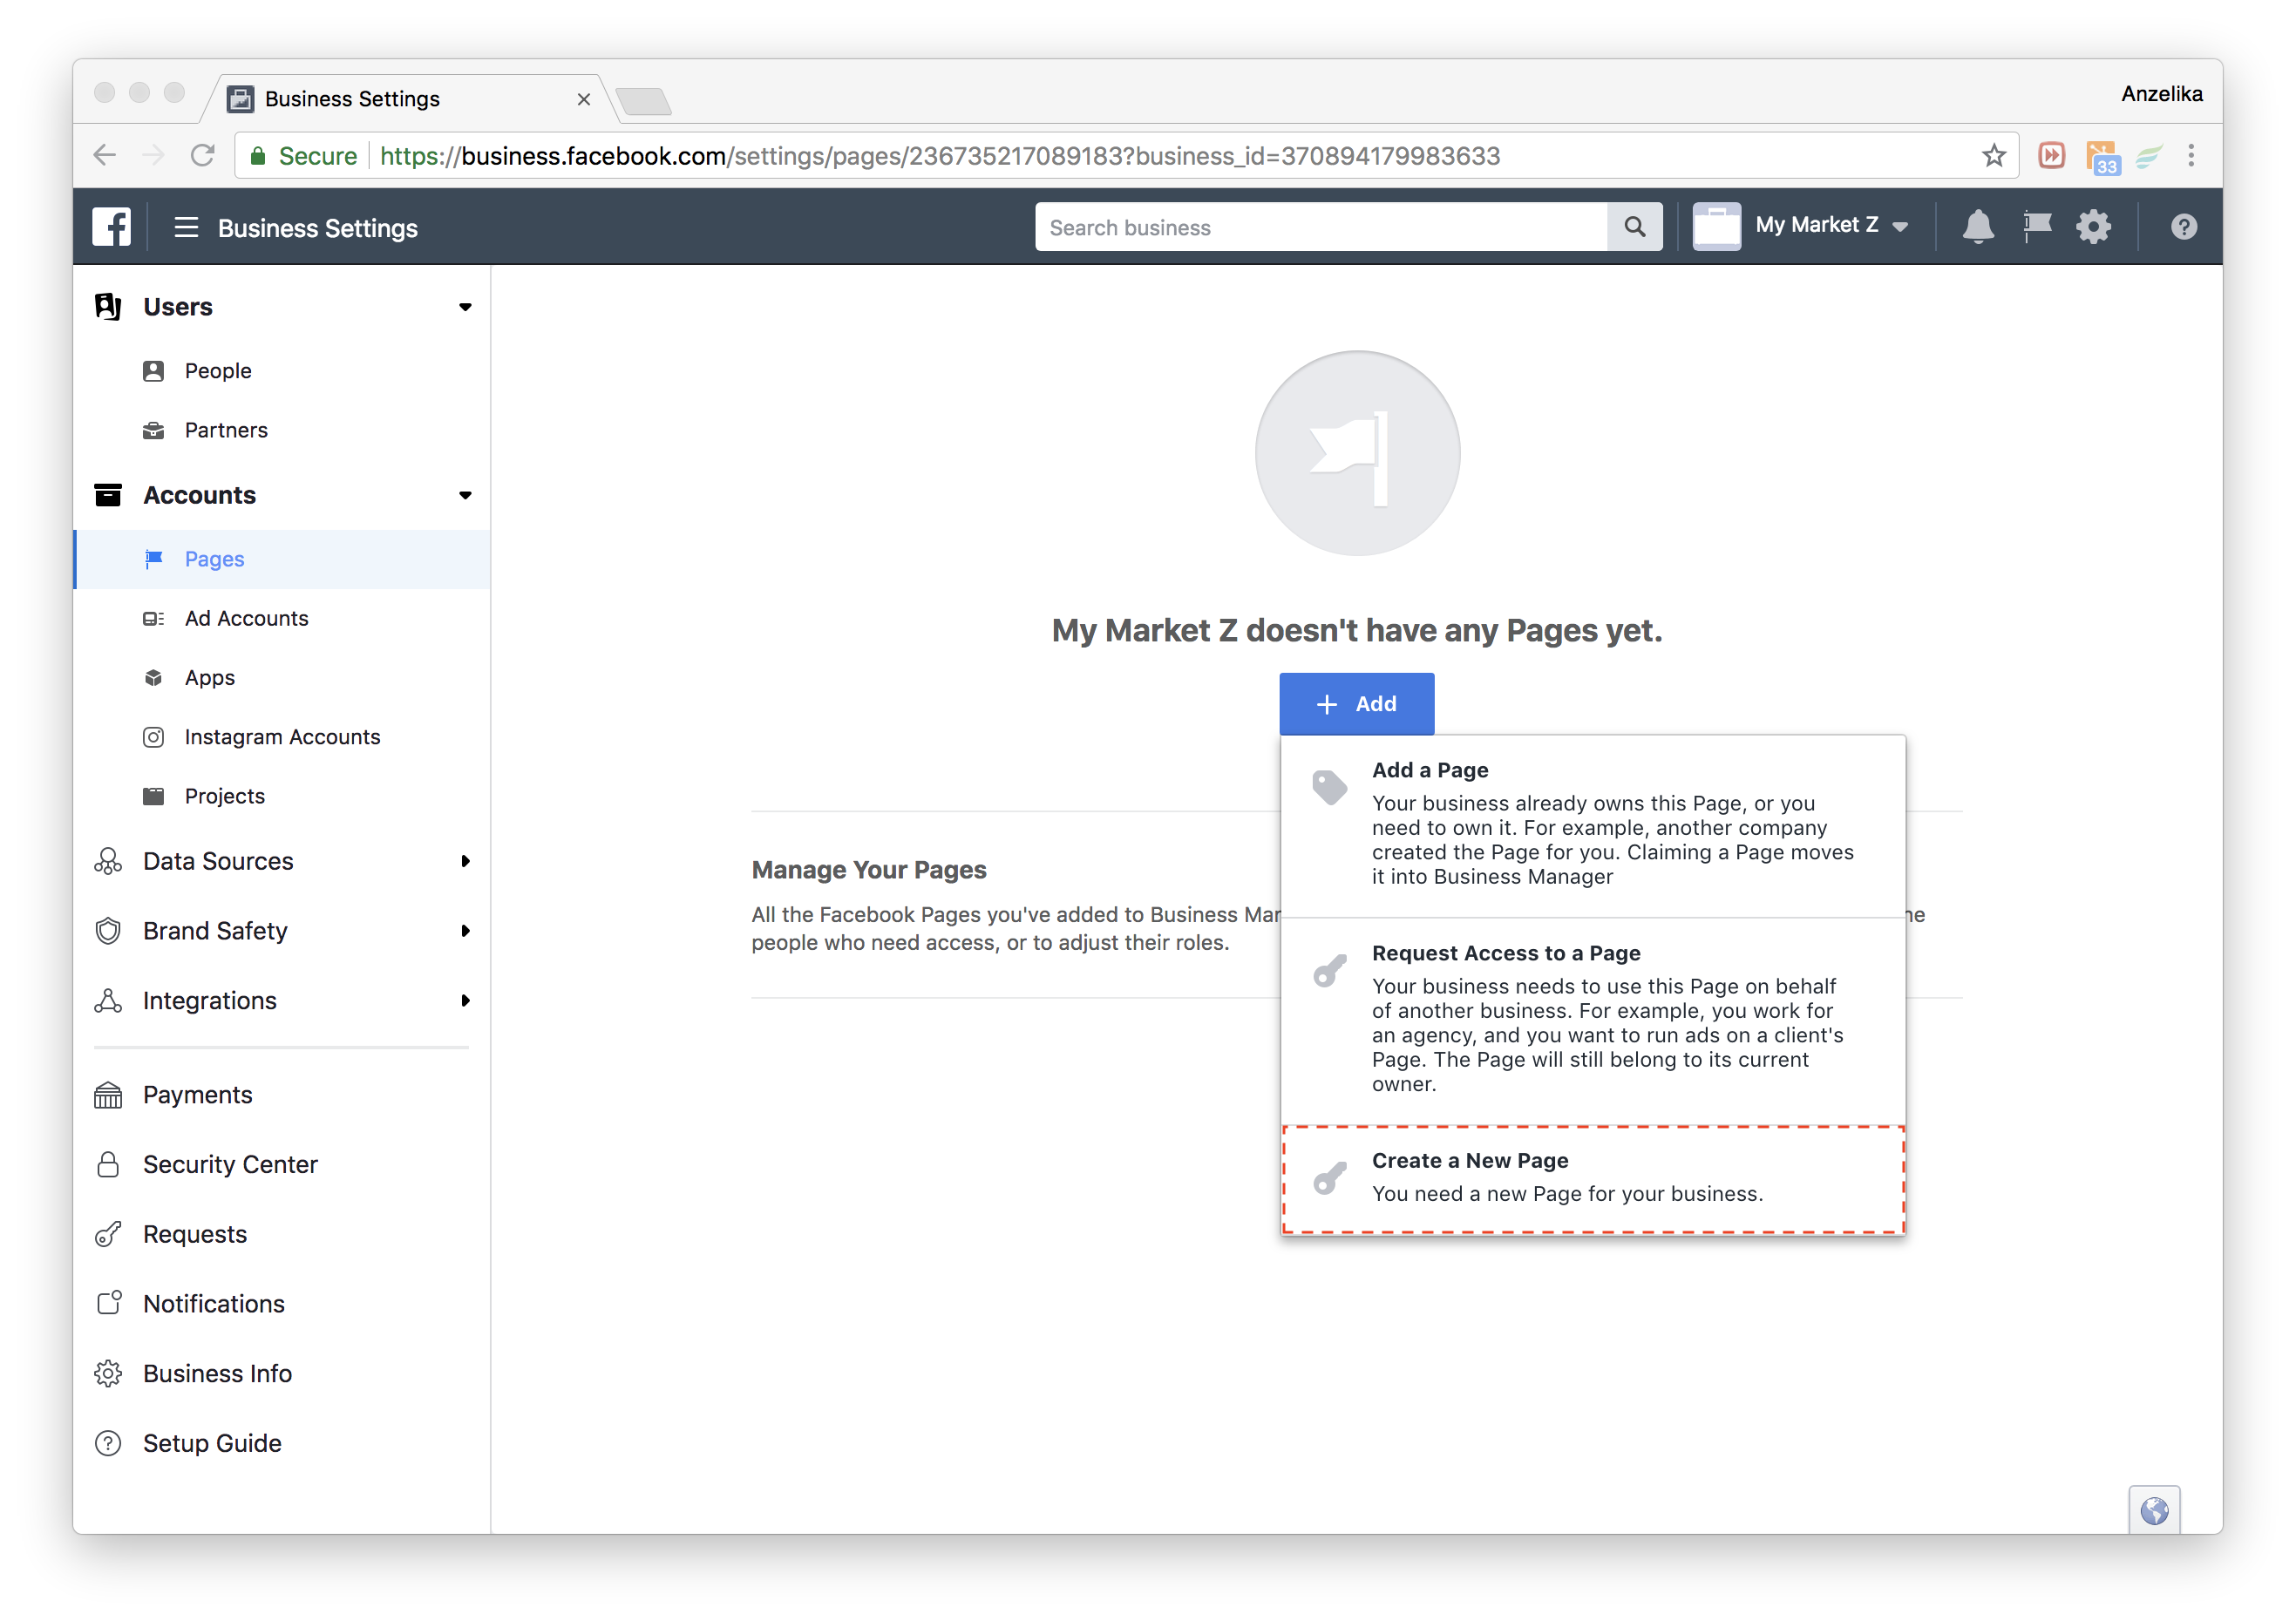
Task: Open Business Info settings
Action: (281, 1374)
